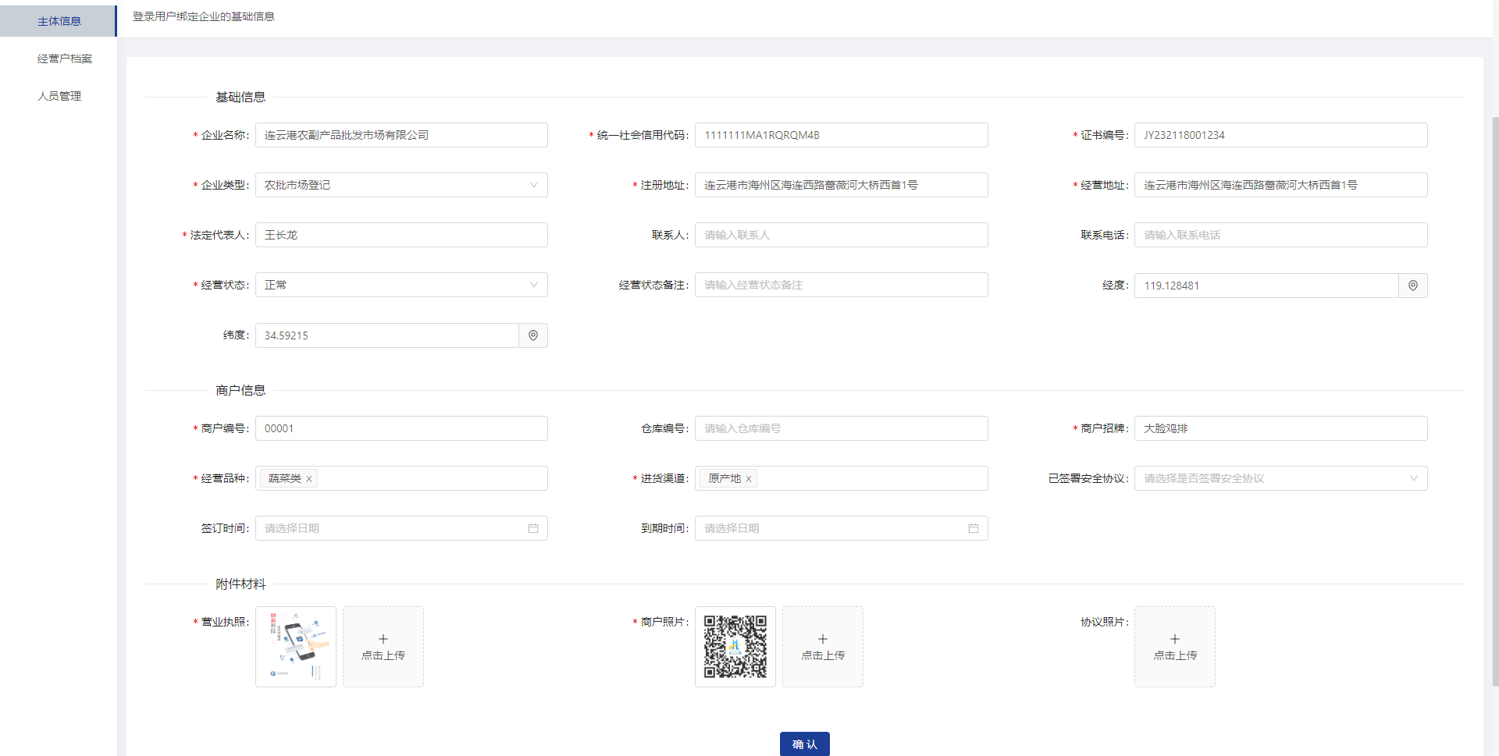Click plus upload box for 营业执照
1499x756 pixels.
383,646
